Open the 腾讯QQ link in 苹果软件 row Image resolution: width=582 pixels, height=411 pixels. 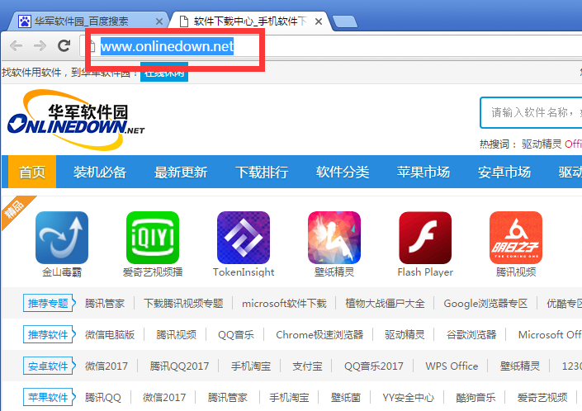coord(103,398)
